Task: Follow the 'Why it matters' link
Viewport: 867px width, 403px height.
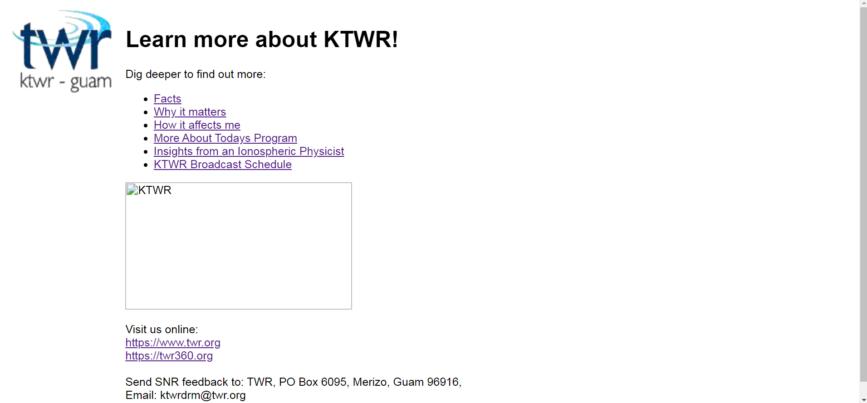Action: point(190,112)
